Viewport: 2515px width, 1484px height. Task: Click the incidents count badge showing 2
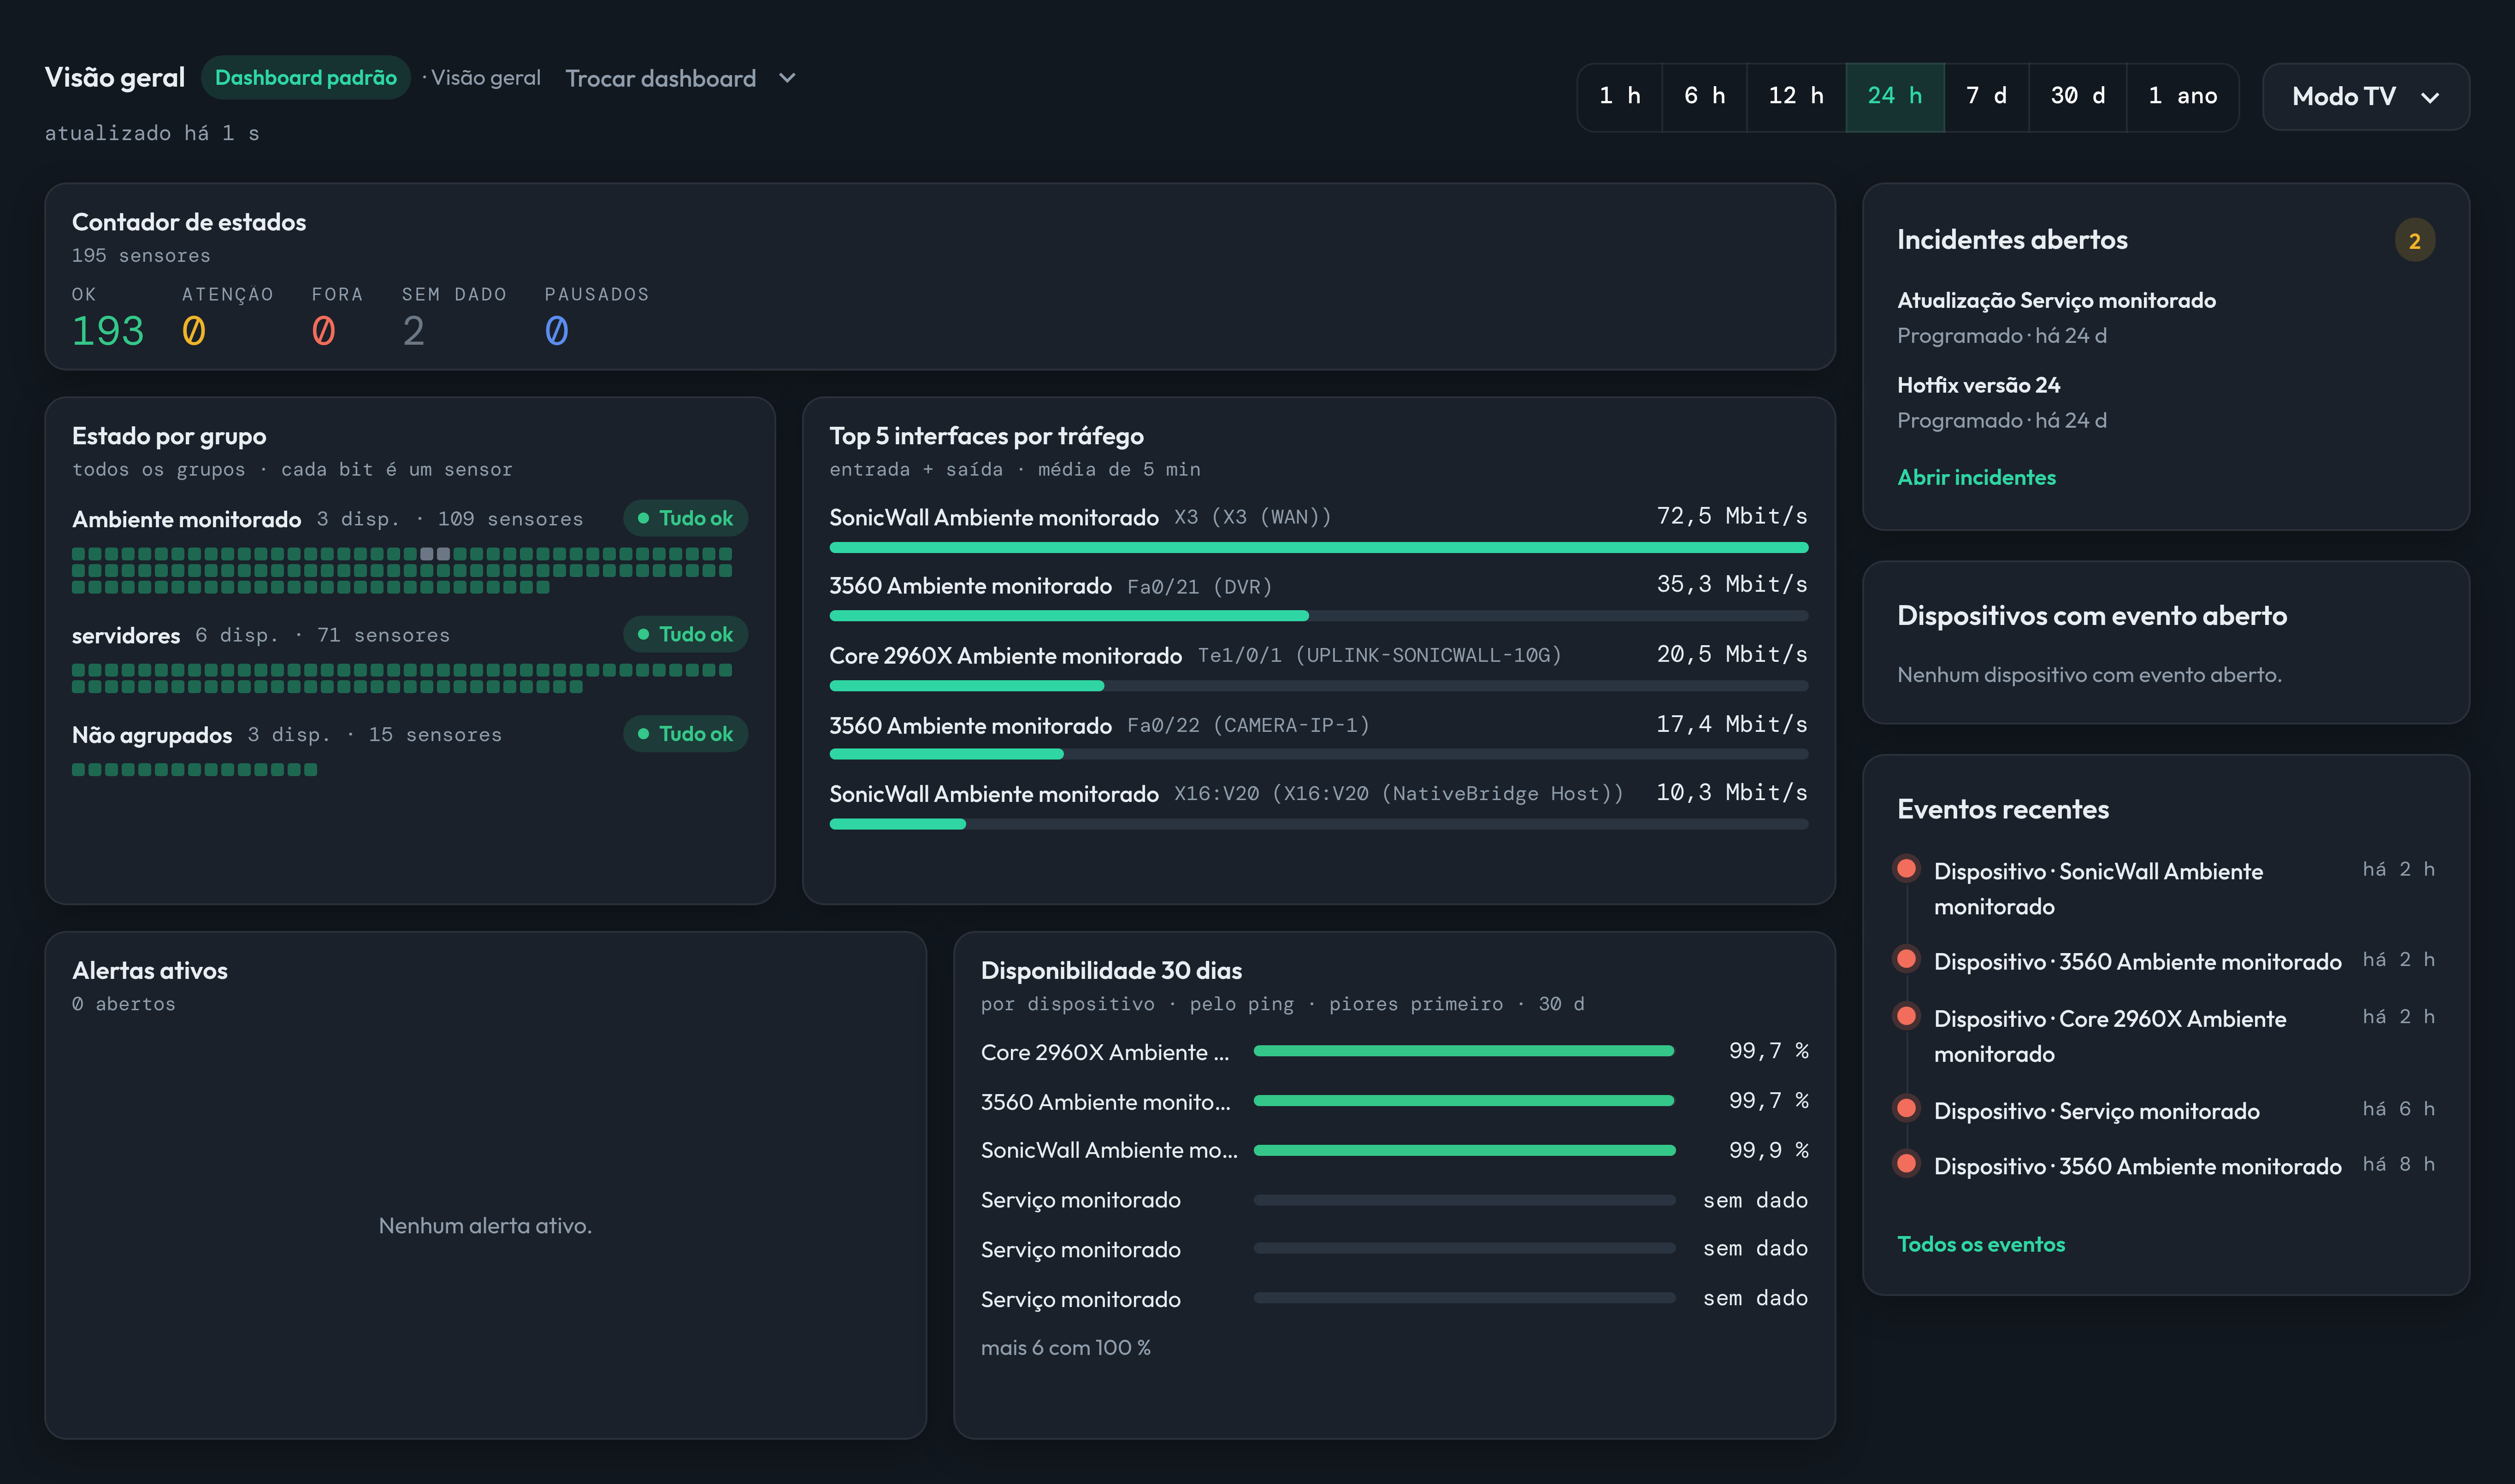click(x=2414, y=240)
